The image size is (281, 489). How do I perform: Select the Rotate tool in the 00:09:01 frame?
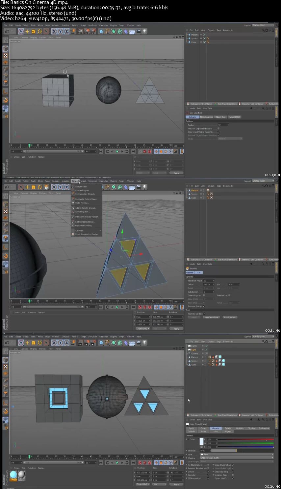(x=40, y=31)
